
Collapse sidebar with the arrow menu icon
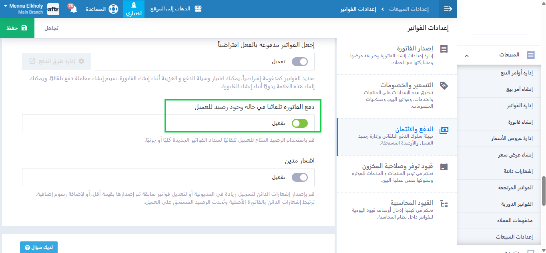[x=448, y=9]
